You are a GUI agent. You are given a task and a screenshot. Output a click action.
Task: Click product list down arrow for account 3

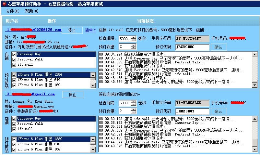93,150
